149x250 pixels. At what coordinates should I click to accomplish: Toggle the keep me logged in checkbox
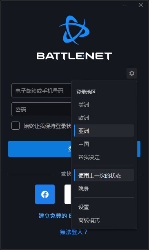pyautogui.click(x=16, y=126)
